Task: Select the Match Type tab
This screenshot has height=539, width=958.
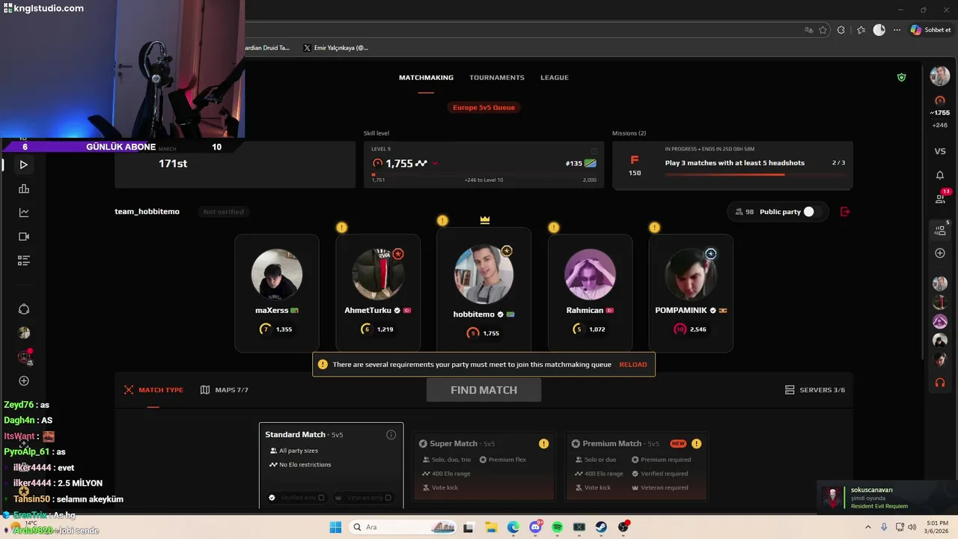Action: 153,390
